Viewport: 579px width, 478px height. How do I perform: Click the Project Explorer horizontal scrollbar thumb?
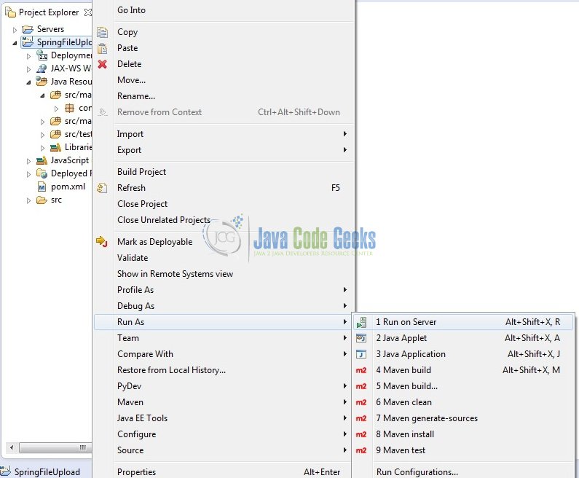(55, 447)
